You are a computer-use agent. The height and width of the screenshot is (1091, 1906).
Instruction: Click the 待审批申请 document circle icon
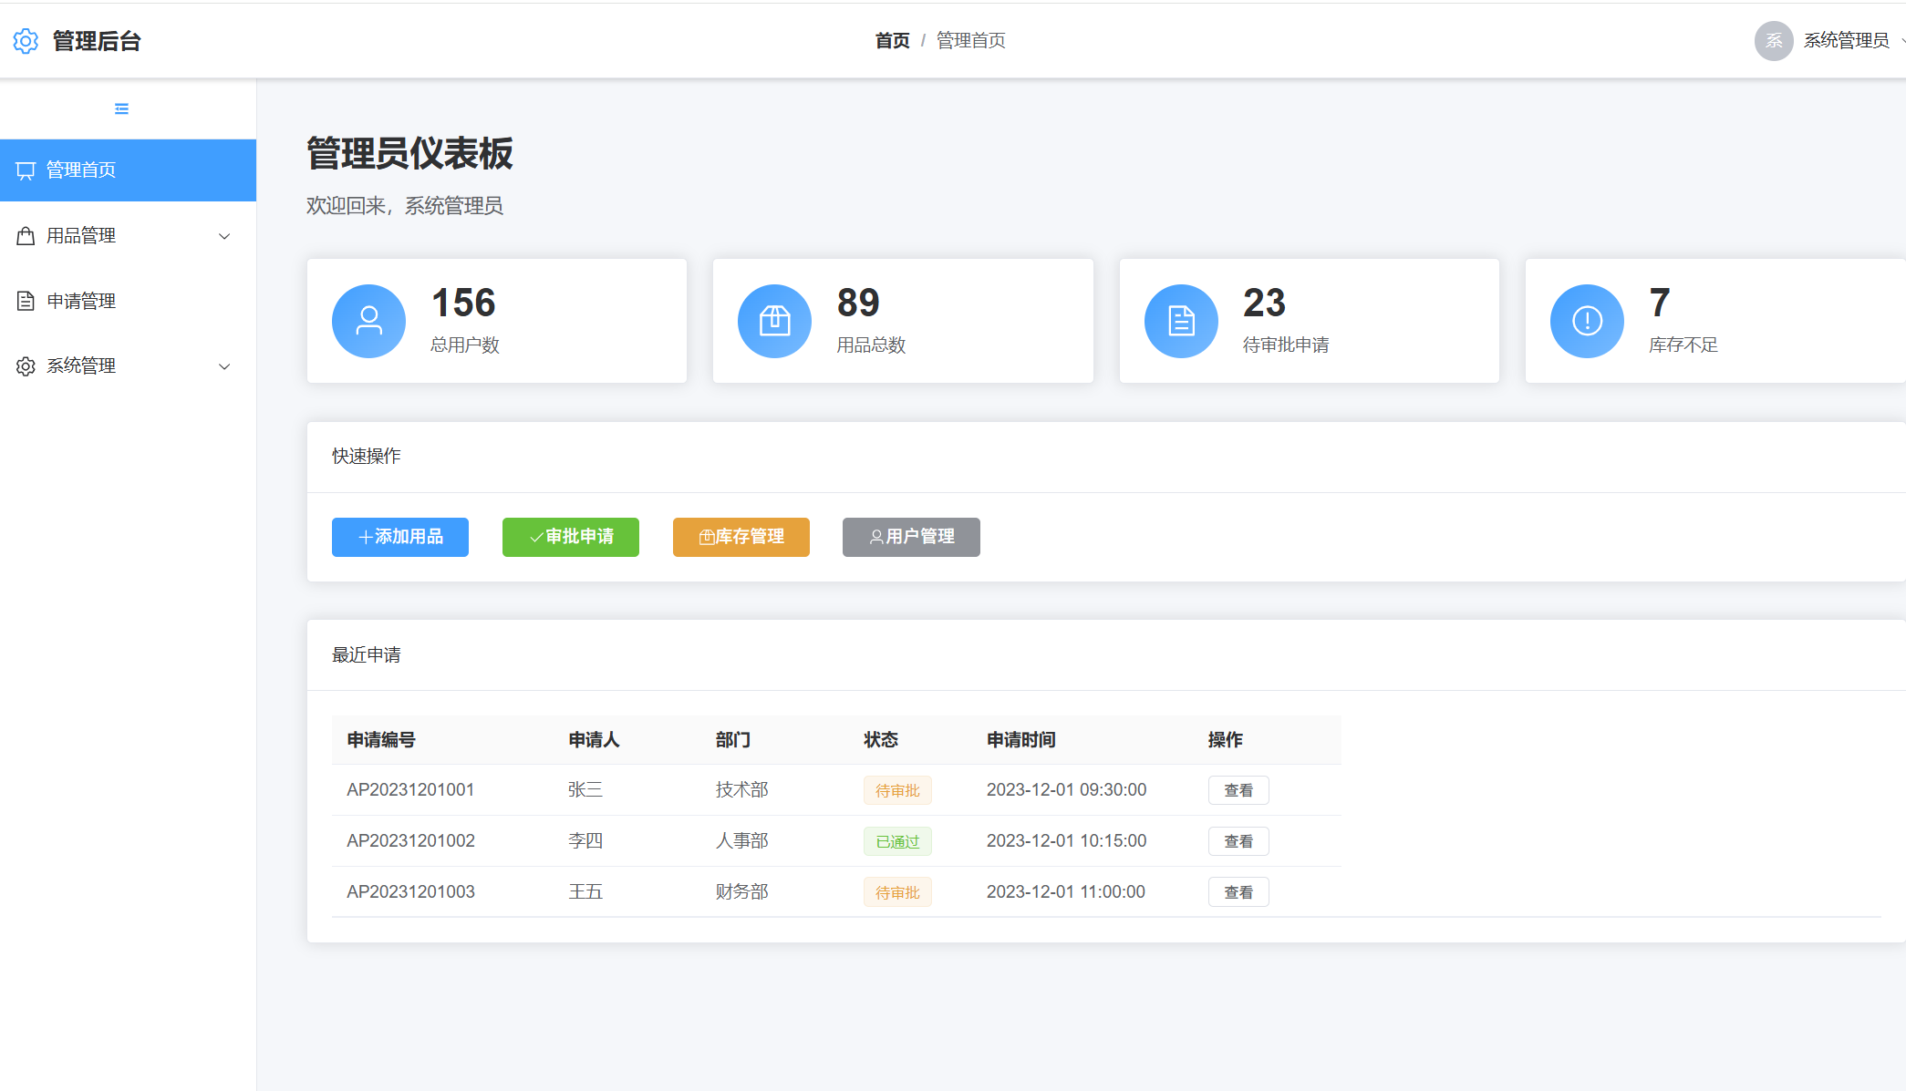[x=1181, y=321]
